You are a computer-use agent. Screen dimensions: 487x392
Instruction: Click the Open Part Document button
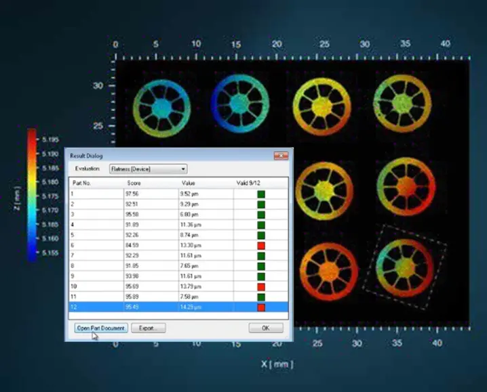[x=100, y=328]
